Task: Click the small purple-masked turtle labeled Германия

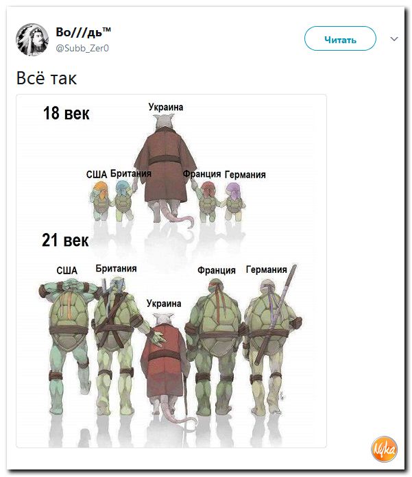Action: [234, 201]
